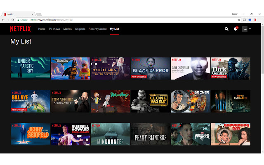This screenshot has height=165, width=264.
Task: Open My Next Guest David Letterman
Action: [x=111, y=68]
